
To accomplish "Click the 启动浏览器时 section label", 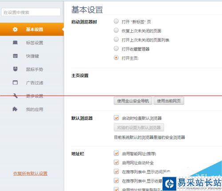I will [84, 22].
